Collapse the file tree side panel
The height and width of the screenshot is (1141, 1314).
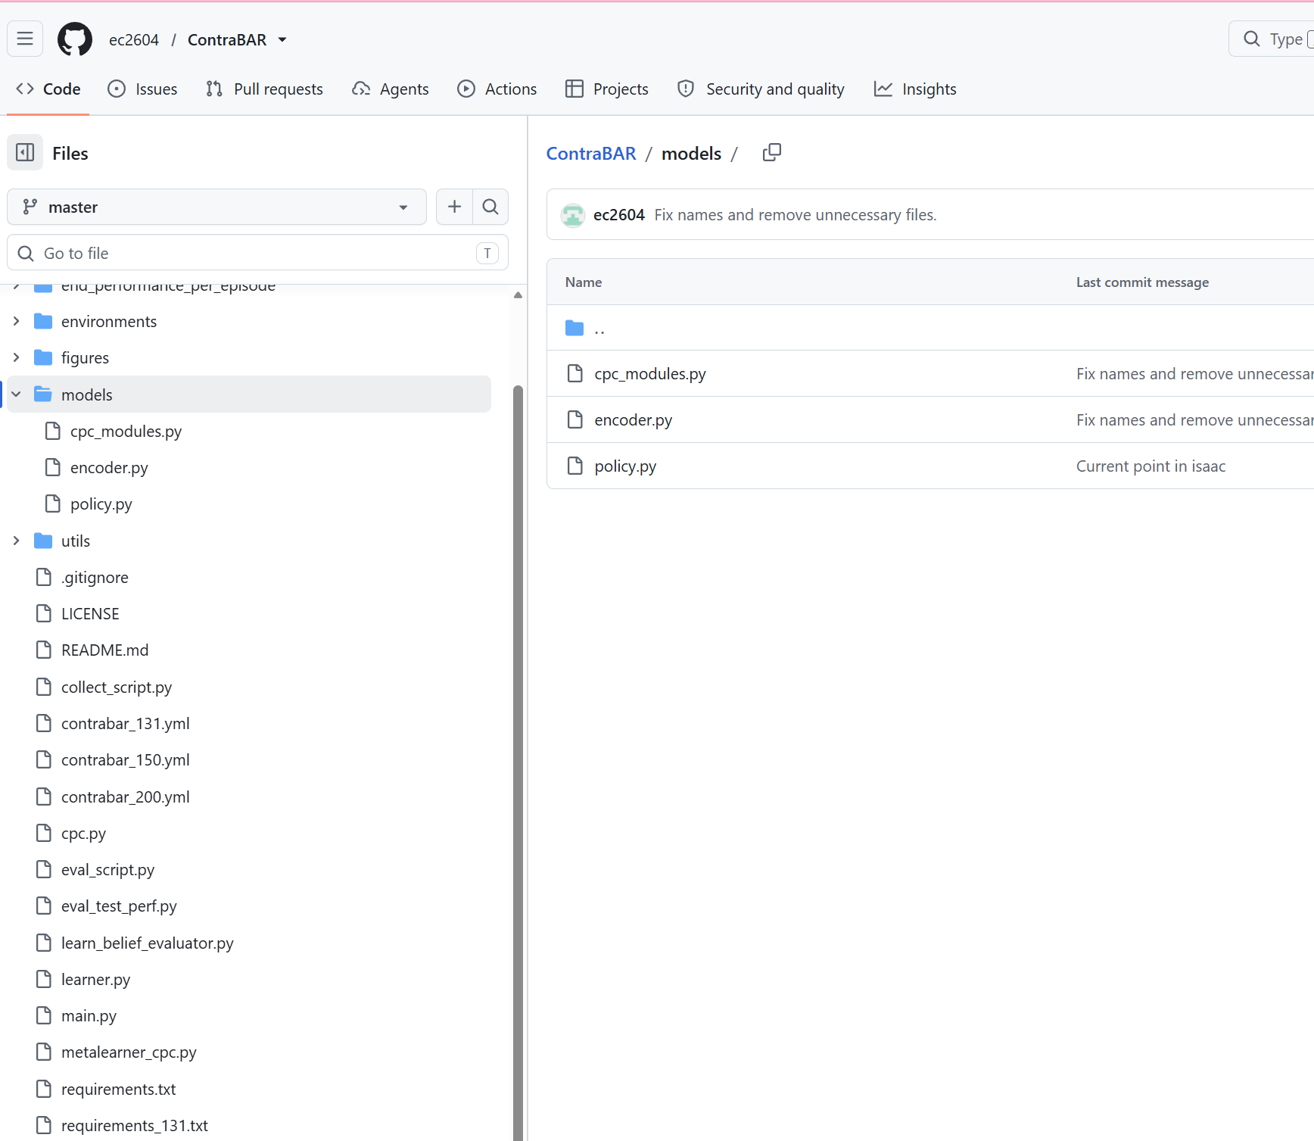(x=25, y=153)
